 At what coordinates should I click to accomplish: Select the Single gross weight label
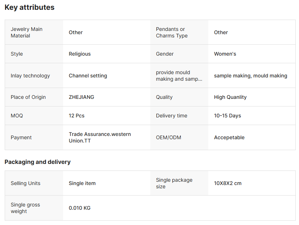click(25, 208)
